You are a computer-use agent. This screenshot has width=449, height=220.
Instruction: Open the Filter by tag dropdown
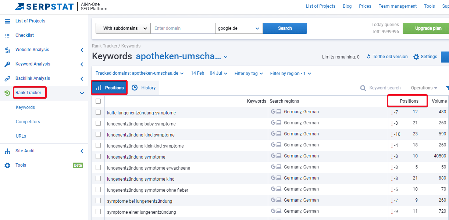tap(249, 74)
